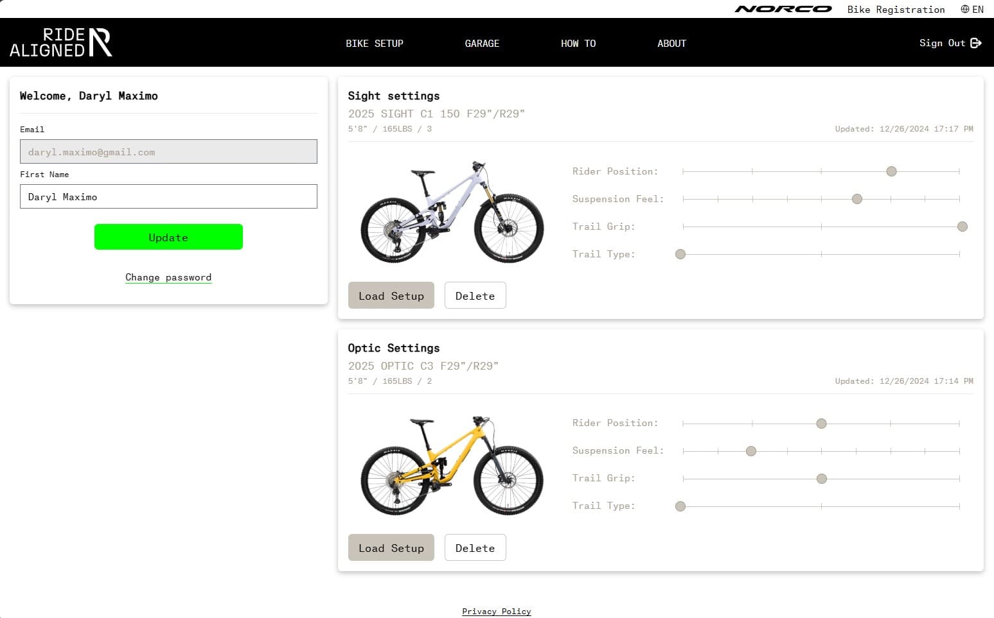This screenshot has width=994, height=618.
Task: Click the Optic Settings title
Action: coord(394,348)
